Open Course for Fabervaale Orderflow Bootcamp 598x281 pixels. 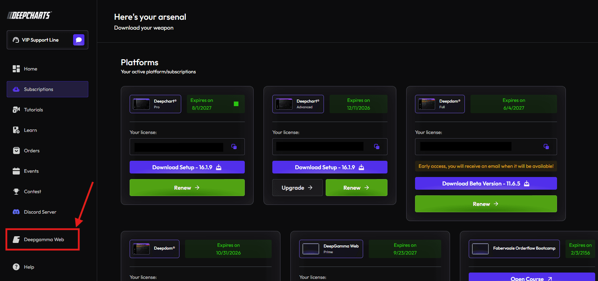[x=532, y=277]
